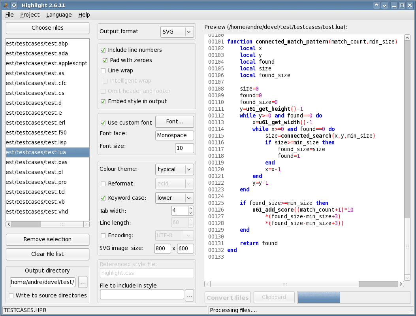Click the SVG image height field
416x316 pixels.
185,248
